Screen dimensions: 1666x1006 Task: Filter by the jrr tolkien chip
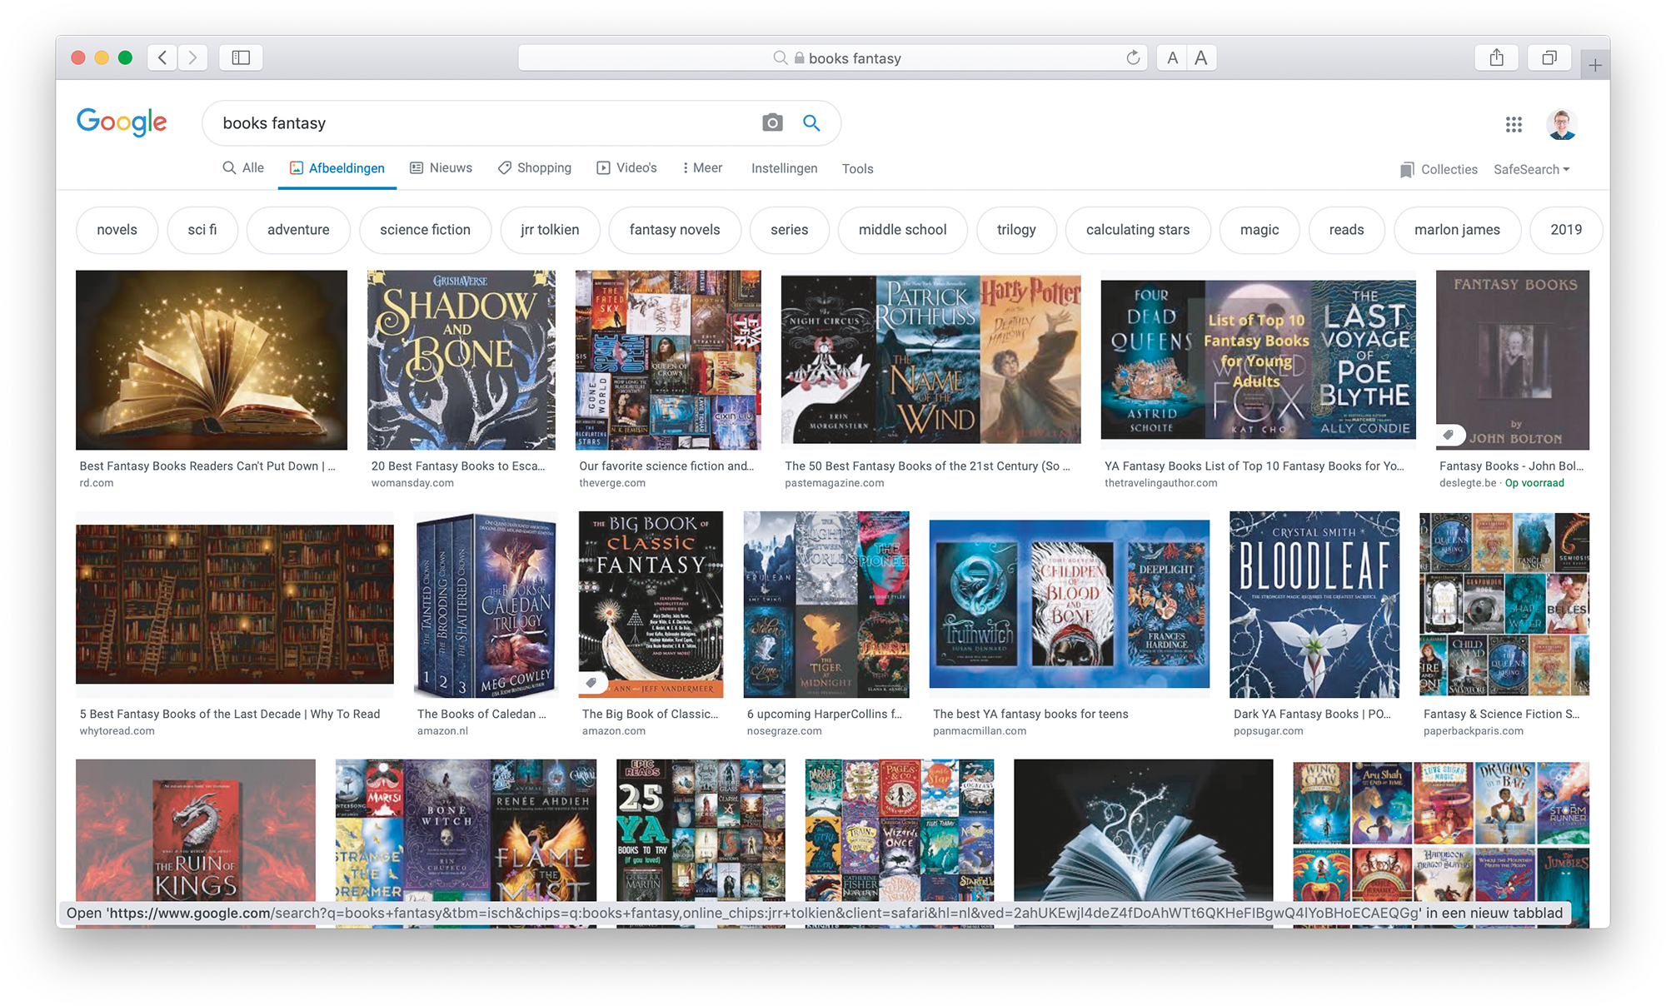550,230
